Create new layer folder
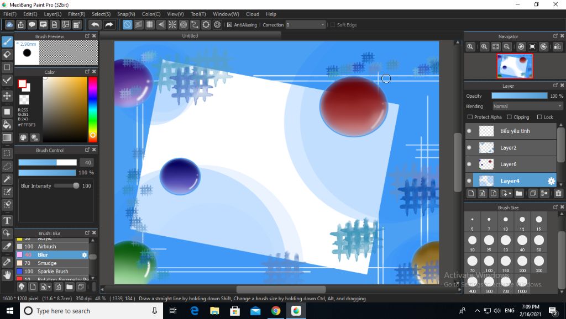 518,193
